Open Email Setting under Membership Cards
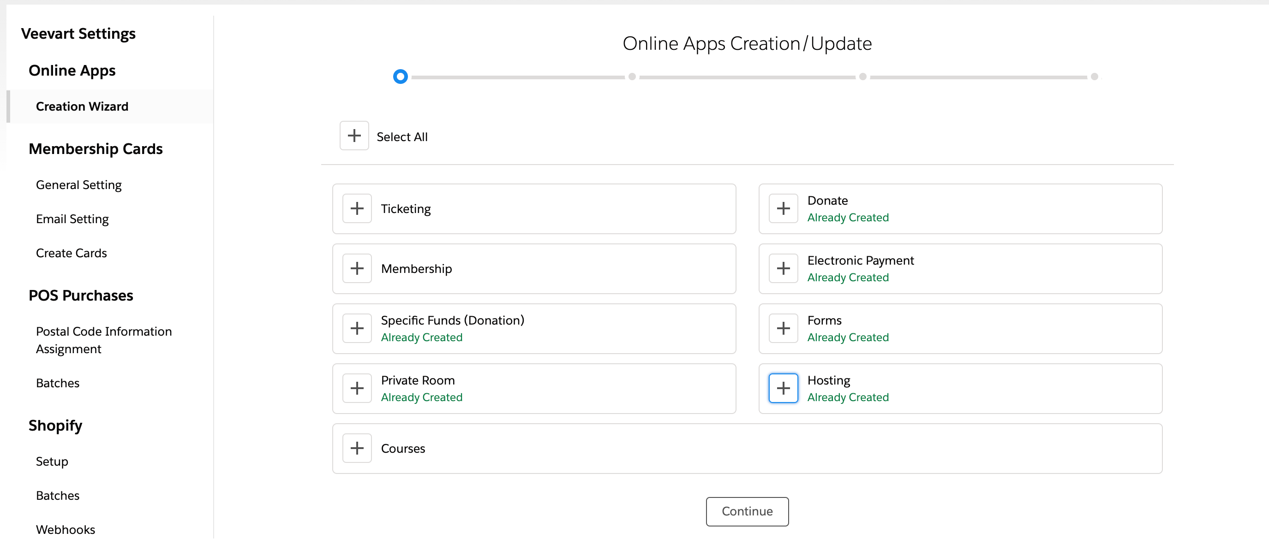1269x556 pixels. 72,219
